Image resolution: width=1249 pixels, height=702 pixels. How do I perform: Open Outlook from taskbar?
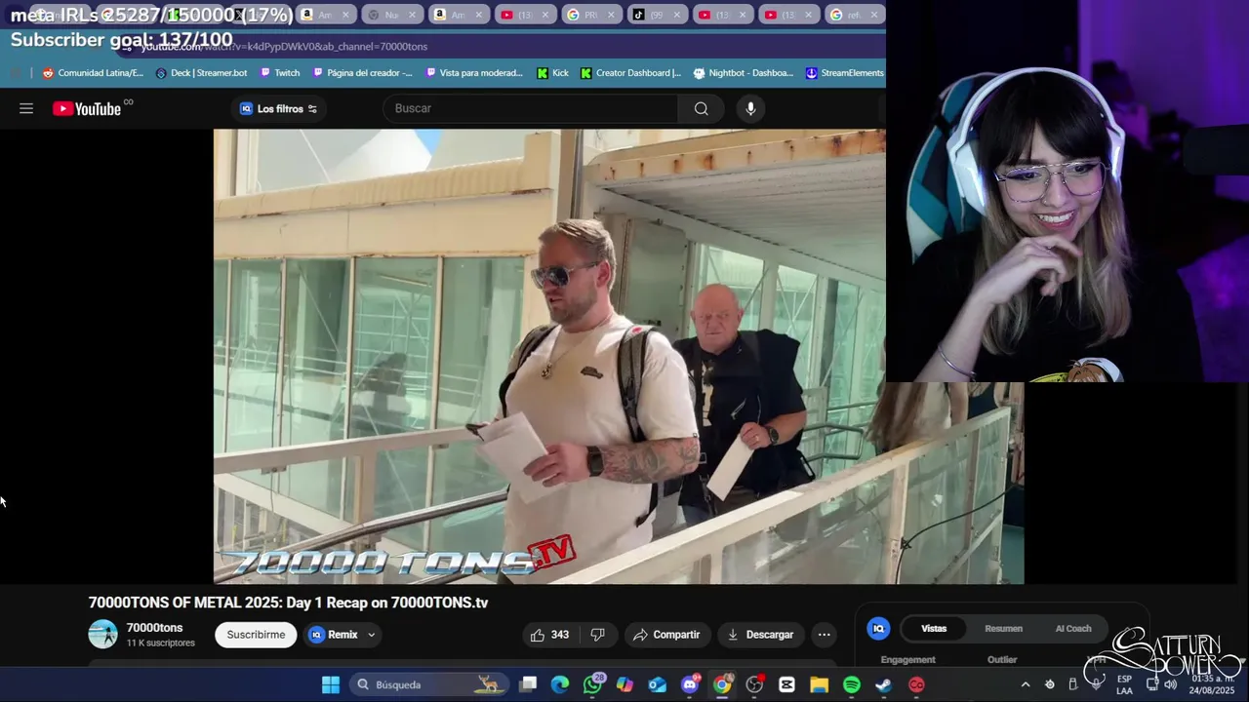[x=657, y=684]
